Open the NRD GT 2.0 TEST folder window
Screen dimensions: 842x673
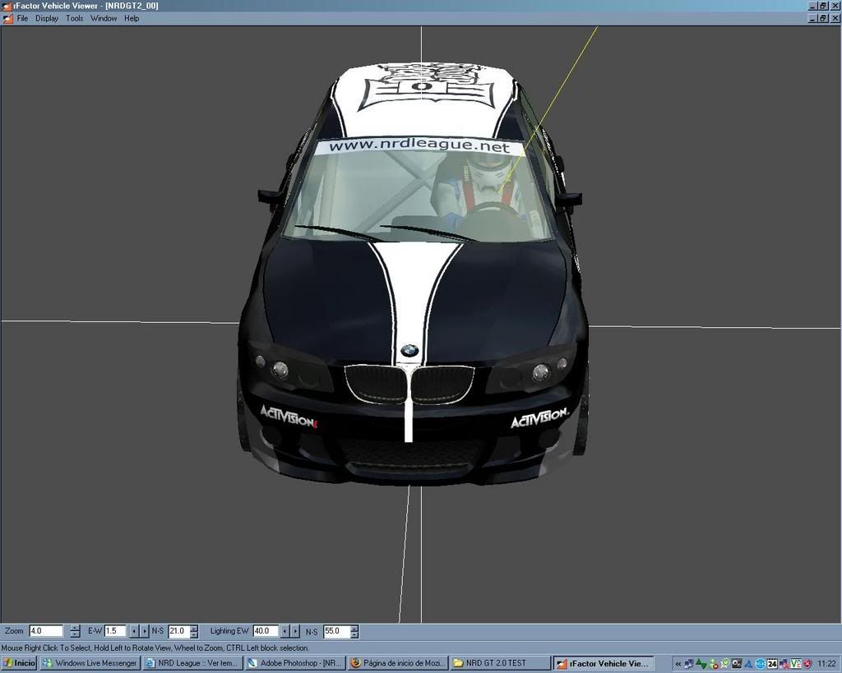(499, 663)
